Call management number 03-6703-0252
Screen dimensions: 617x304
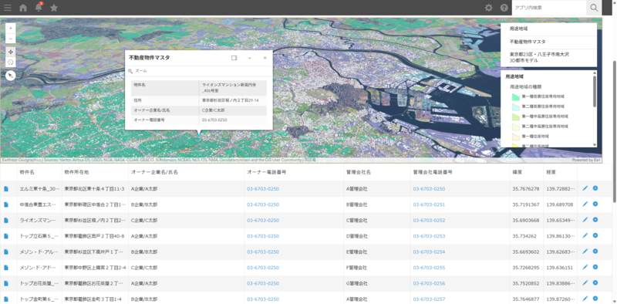pyautogui.click(x=429, y=221)
